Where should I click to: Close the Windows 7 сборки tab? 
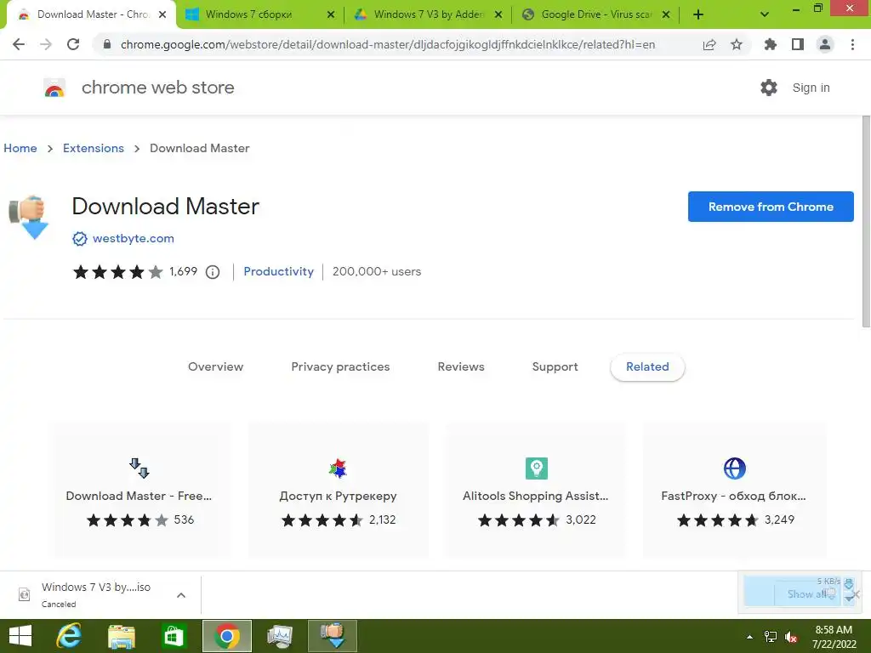[331, 15]
